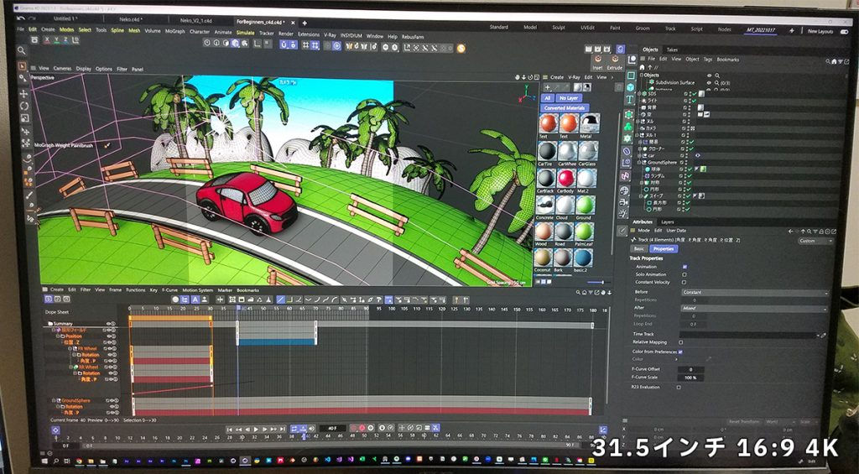Toggle the Relative Mapping checkbox

click(681, 342)
